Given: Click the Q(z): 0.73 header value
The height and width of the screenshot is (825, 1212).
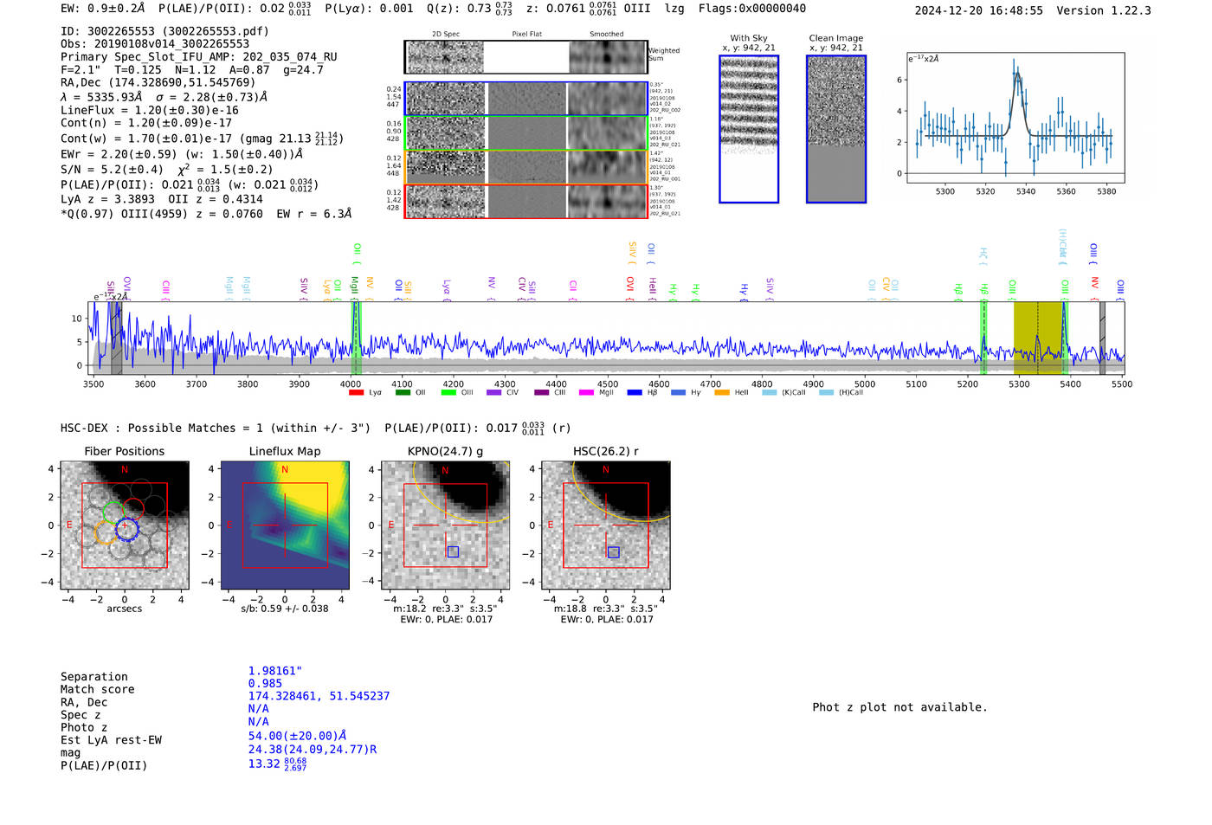Looking at the screenshot, I should tap(469, 9).
